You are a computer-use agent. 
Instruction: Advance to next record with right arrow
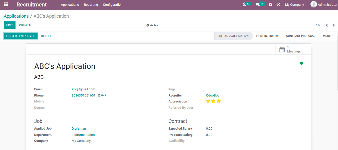(334, 25)
